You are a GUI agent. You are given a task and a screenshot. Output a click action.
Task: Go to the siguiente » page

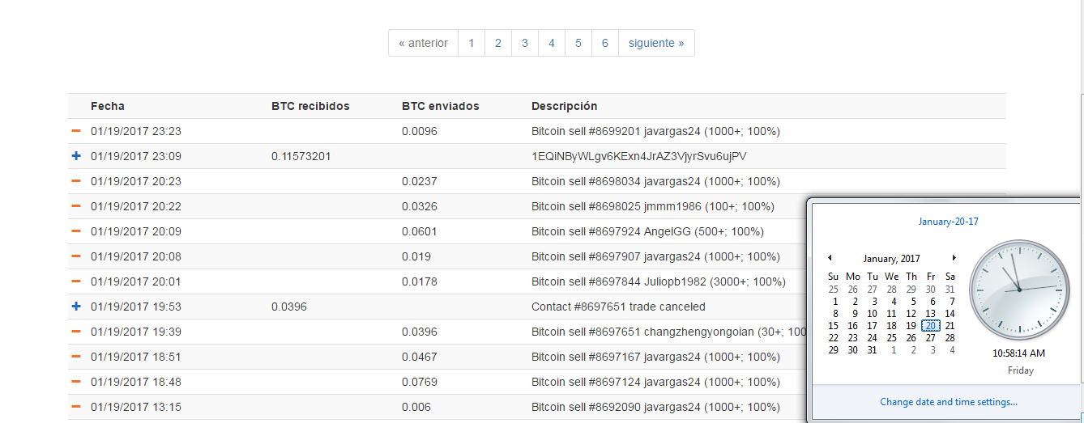(x=656, y=43)
